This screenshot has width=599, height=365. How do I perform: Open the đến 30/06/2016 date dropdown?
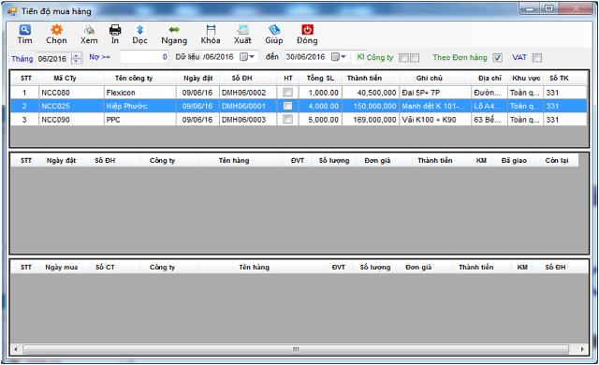tap(339, 57)
